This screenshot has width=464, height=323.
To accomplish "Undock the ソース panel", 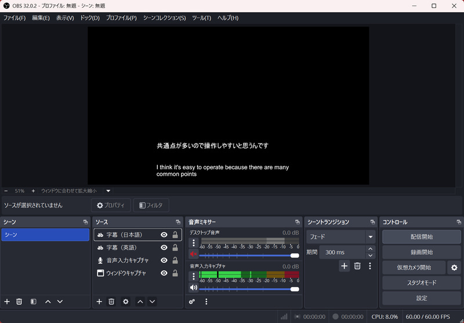I will click(178, 222).
